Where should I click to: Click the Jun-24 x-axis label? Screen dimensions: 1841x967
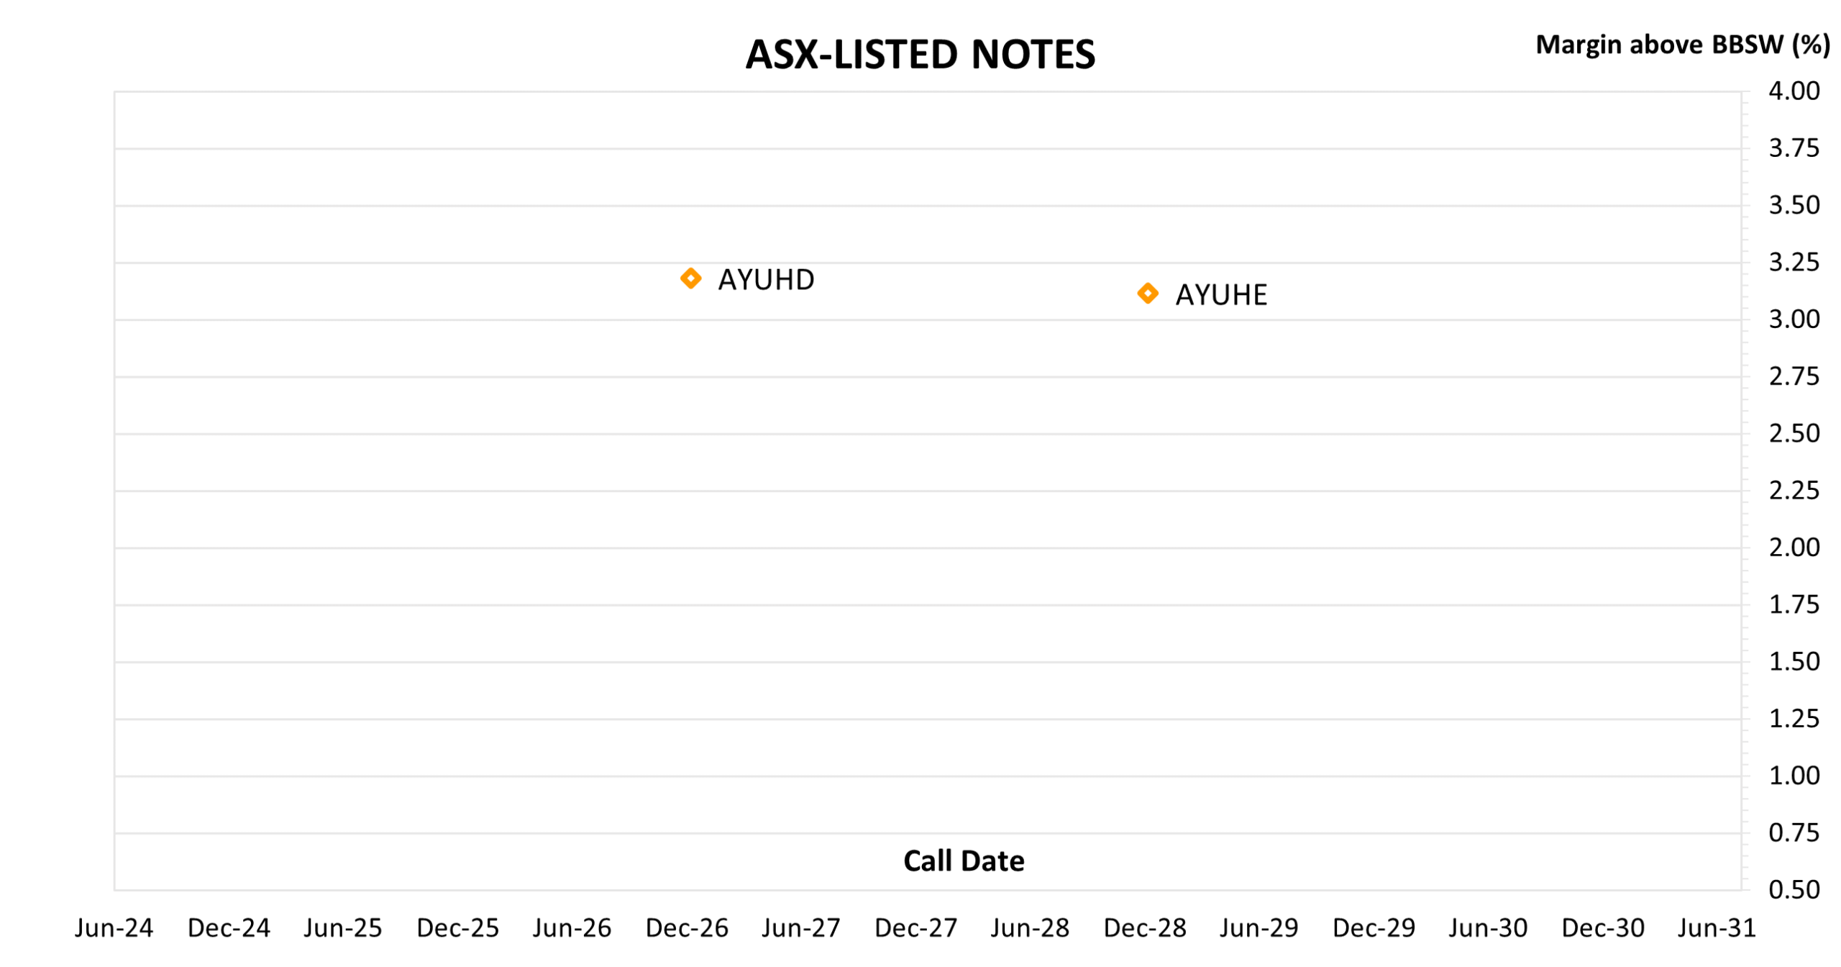pyautogui.click(x=114, y=928)
